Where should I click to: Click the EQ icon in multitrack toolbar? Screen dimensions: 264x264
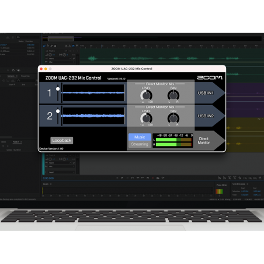55,46
